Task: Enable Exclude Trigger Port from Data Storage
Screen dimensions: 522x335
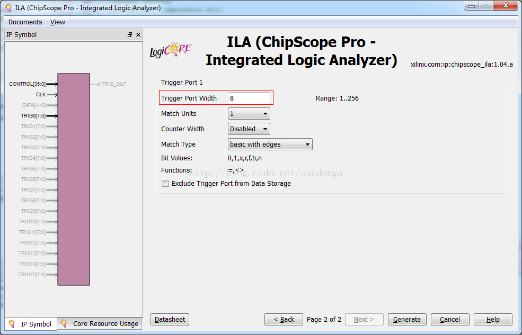Action: click(x=165, y=184)
